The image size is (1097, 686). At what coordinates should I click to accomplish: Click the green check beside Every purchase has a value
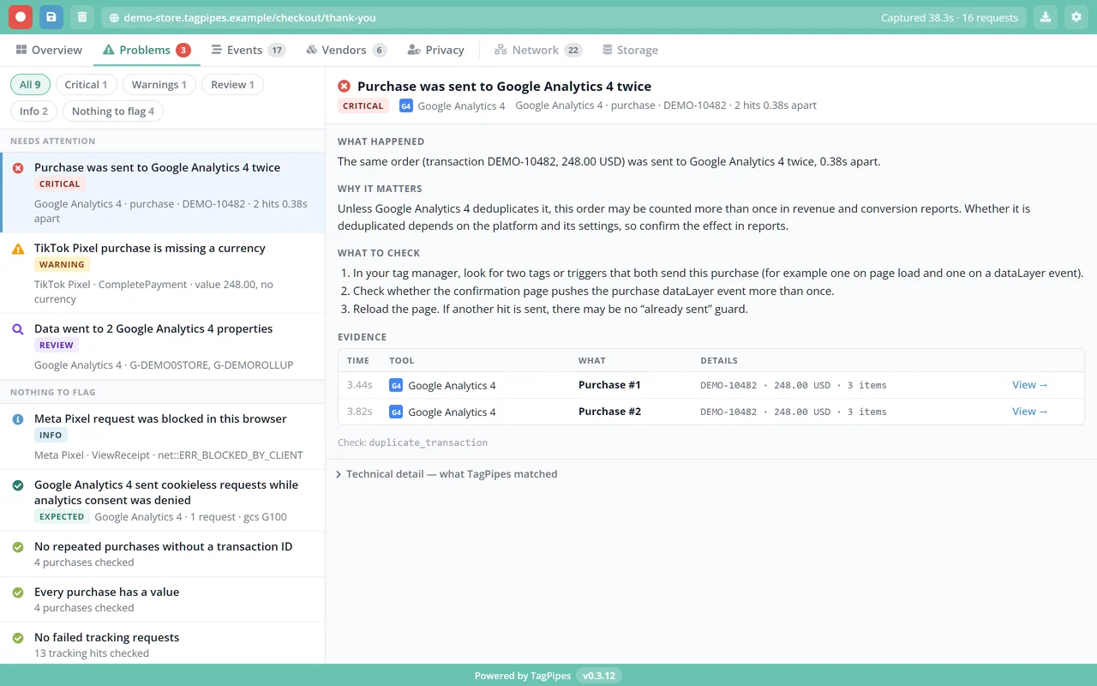tap(18, 593)
